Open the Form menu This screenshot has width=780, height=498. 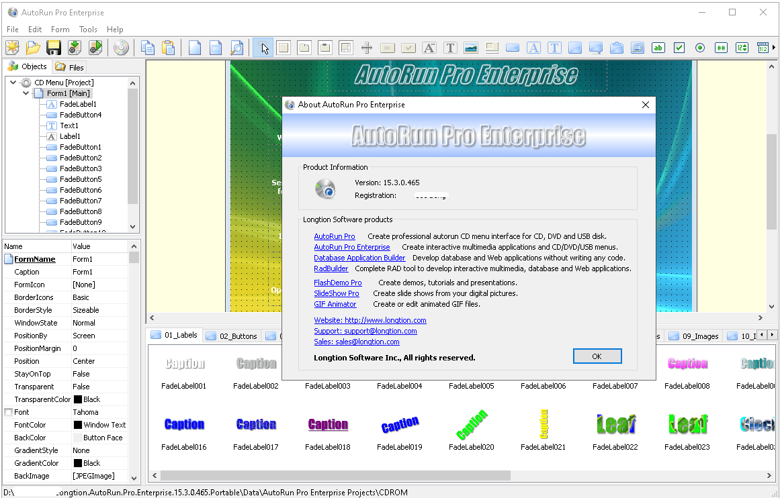tap(60, 30)
